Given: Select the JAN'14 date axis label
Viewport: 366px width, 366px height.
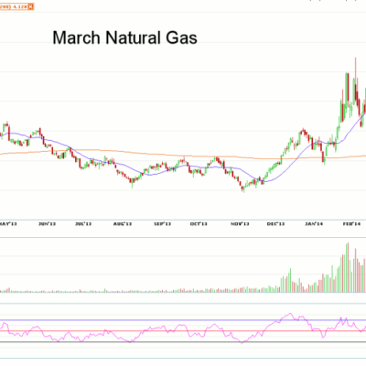Looking at the screenshot, I should (314, 224).
